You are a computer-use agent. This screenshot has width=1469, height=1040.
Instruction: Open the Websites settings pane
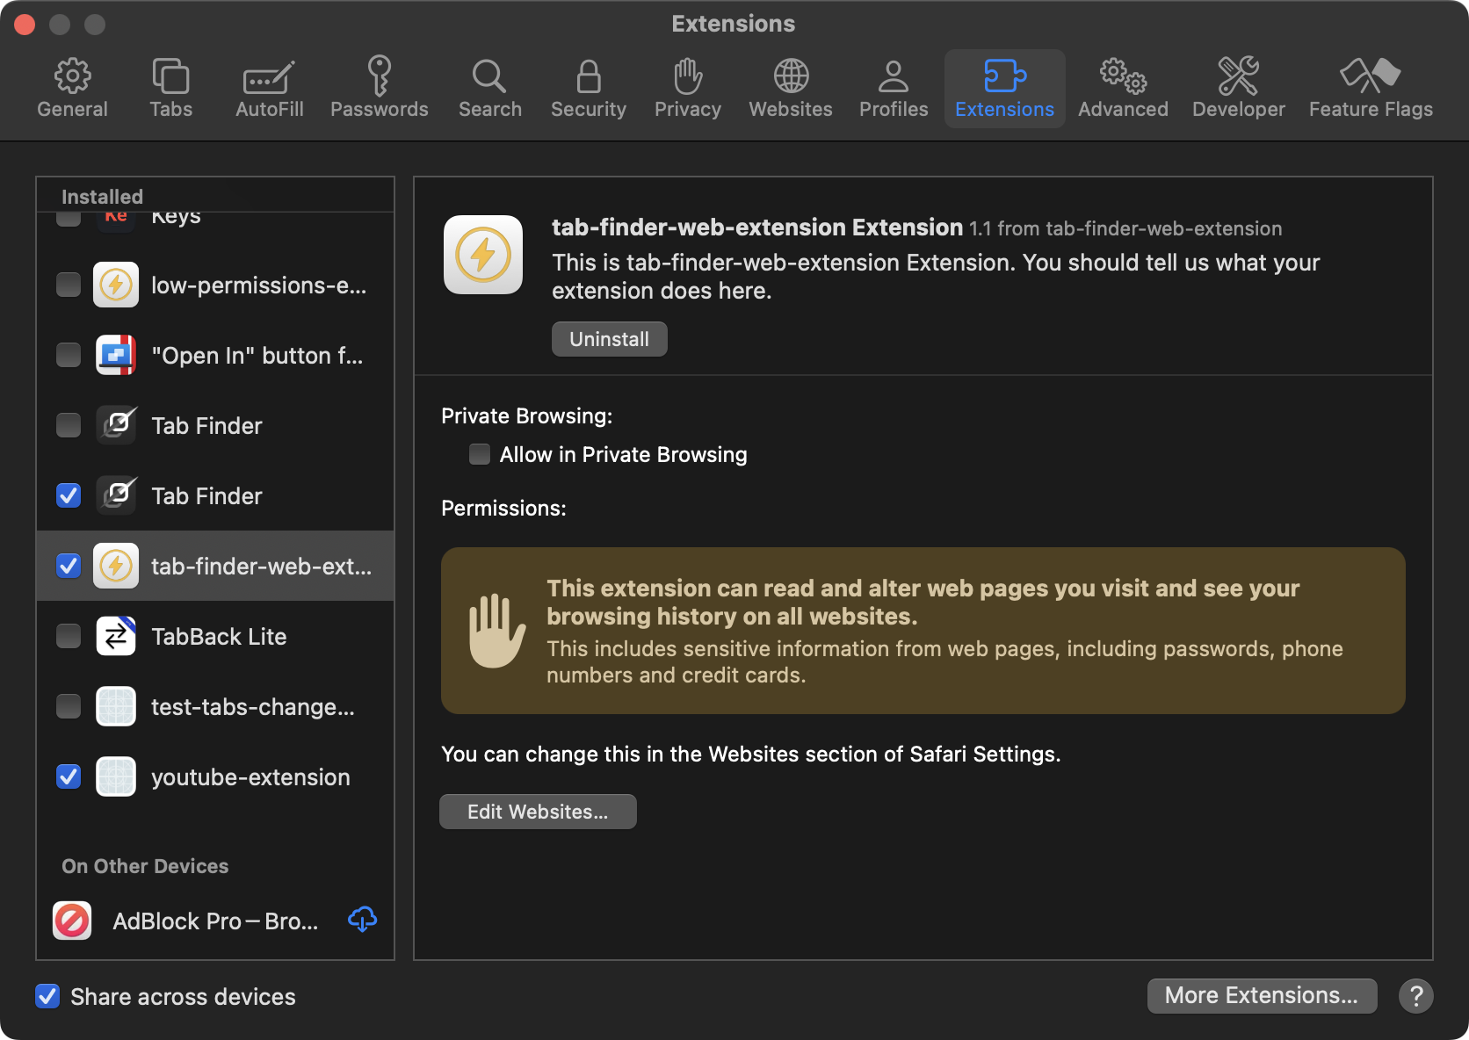[x=790, y=88]
